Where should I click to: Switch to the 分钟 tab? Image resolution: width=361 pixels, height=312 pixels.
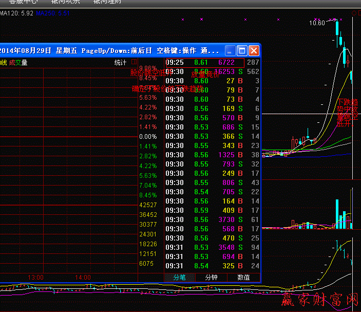coord(212,277)
